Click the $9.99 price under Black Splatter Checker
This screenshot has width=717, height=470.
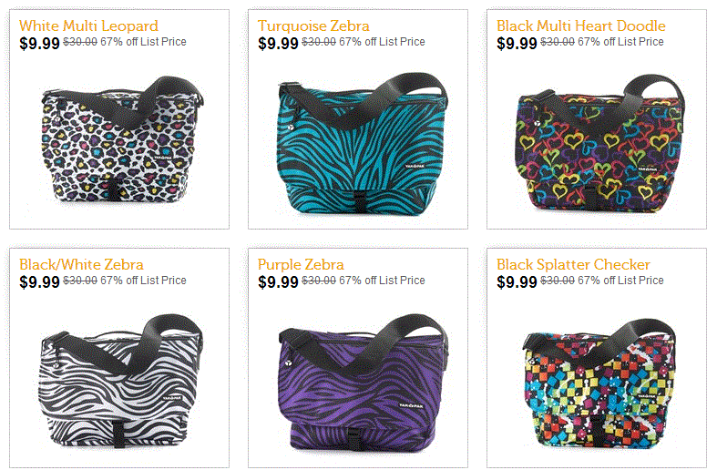pyautogui.click(x=517, y=282)
